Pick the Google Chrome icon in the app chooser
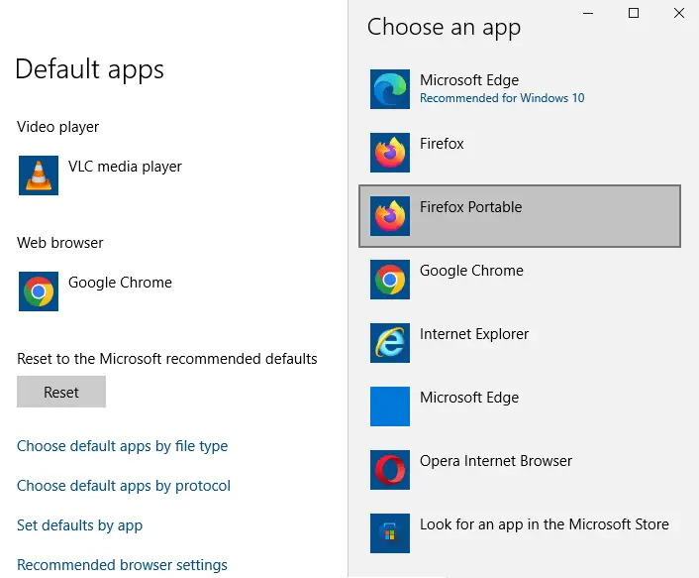Viewport: 699px width, 578px height. (x=390, y=280)
